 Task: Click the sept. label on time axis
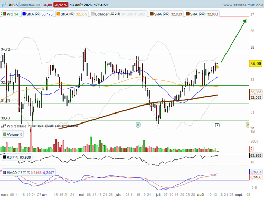[x=239, y=195]
